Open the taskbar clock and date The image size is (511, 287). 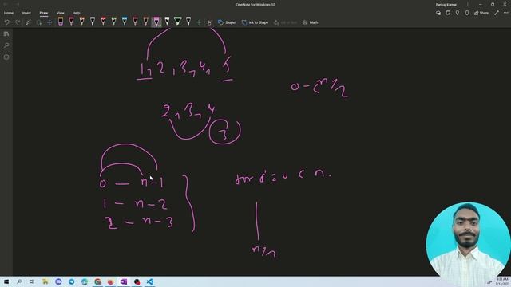[502, 281]
